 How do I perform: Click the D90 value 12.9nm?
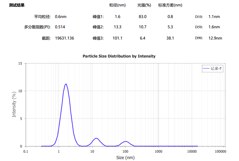pos(215,38)
